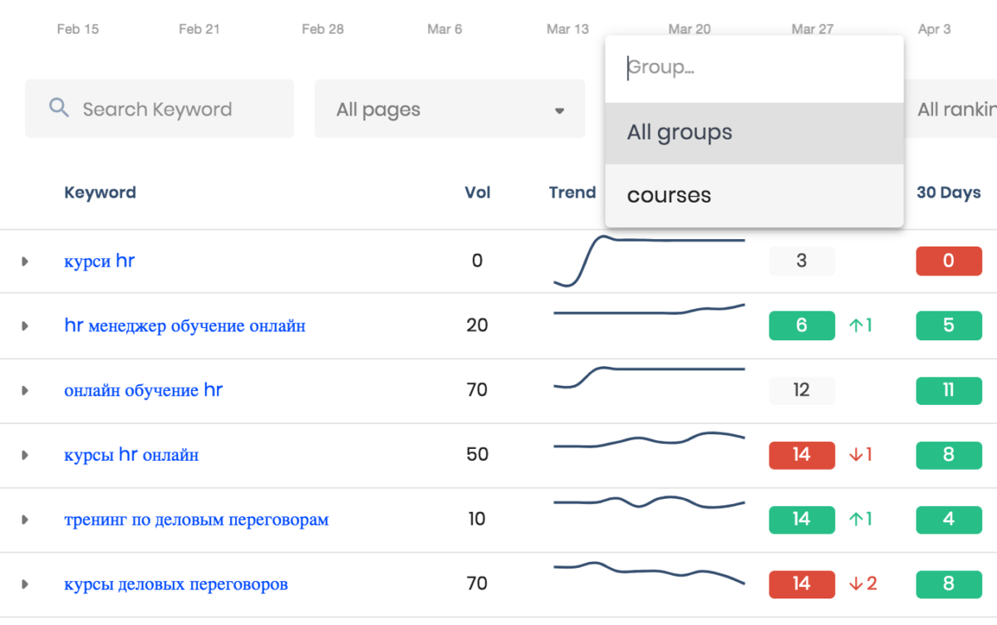
Task: Expand the hr менеджер обучение онлайн row
Action: 25,326
